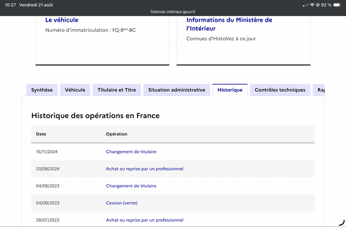Select the Titulaire et Titre tab

tap(117, 90)
